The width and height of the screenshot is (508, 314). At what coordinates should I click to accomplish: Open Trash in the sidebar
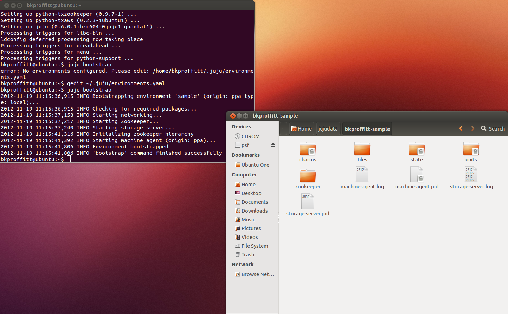(245, 255)
